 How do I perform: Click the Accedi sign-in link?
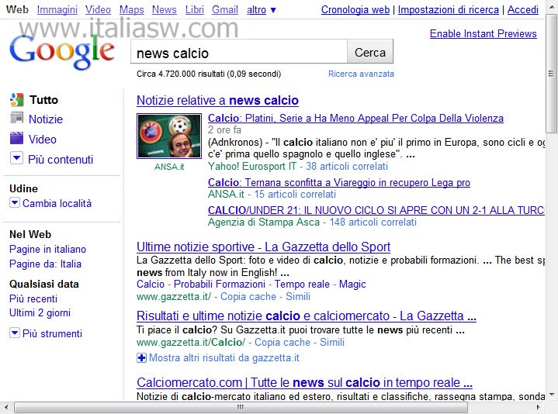click(523, 9)
